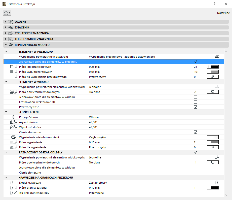Click the Azymut słońca 45,00° value

click(93, 122)
